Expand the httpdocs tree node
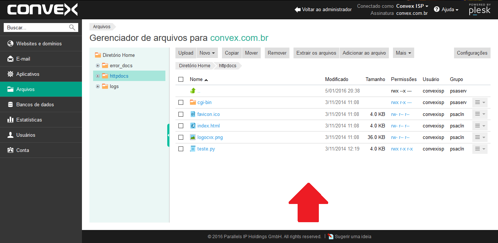 [x=98, y=76]
